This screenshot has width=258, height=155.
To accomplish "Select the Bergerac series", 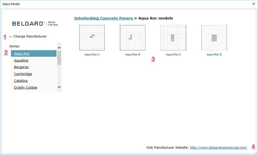I will point(34,67).
